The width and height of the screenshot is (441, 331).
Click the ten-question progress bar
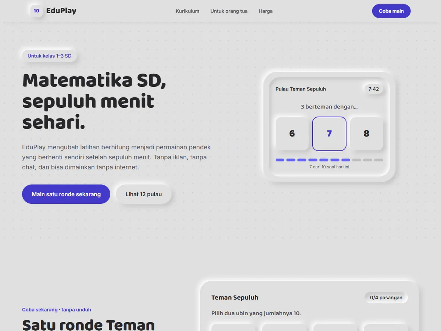329,160
